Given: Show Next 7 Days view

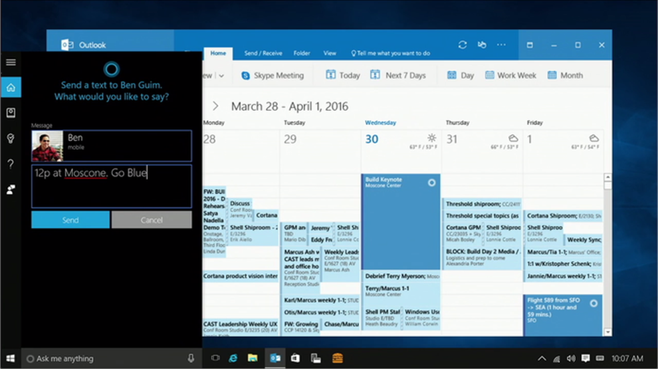Looking at the screenshot, I should 398,76.
